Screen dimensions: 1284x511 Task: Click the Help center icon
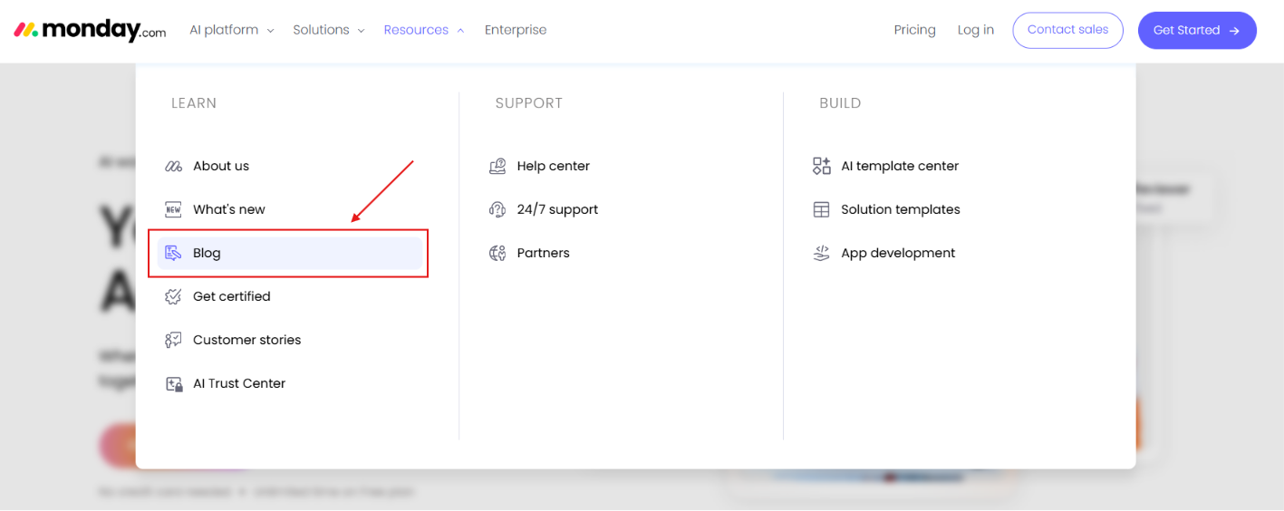497,166
